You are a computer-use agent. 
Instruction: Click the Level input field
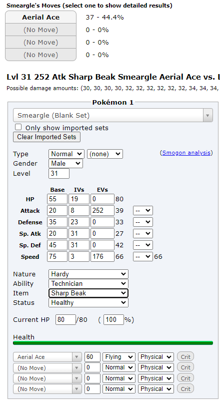pyautogui.click(x=59, y=173)
